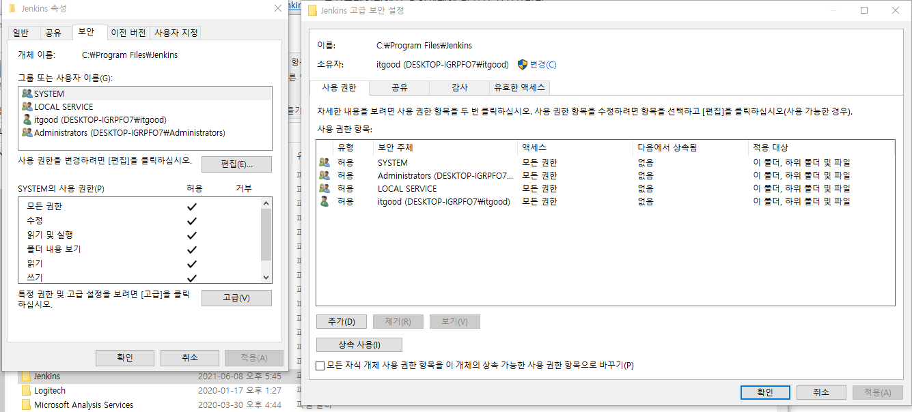912x412 pixels.
Task: Click Microsoft Analysis Services folder name
Action: [x=83, y=404]
